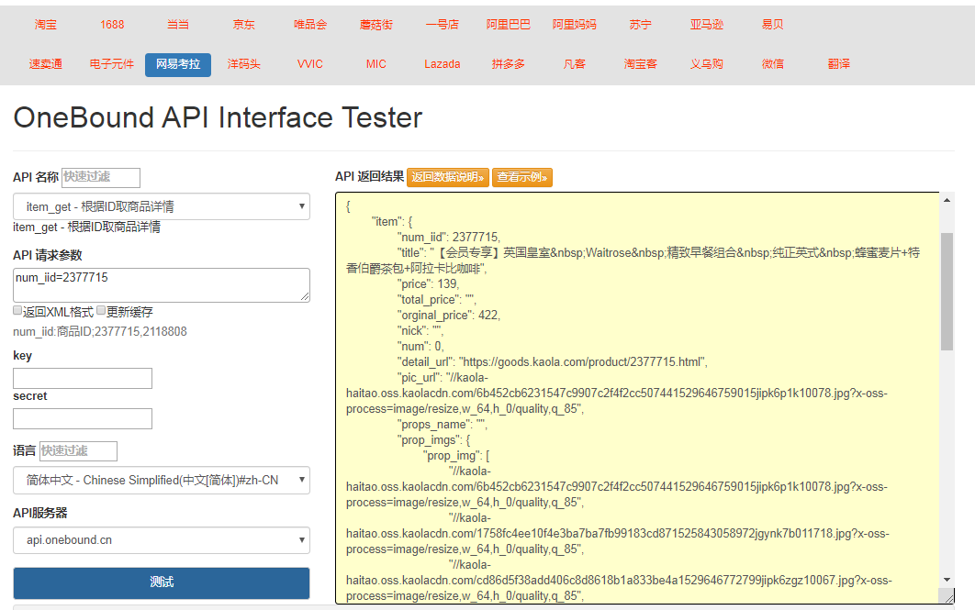Switch to the VVIC tab
This screenshot has width=975, height=610.
click(310, 64)
